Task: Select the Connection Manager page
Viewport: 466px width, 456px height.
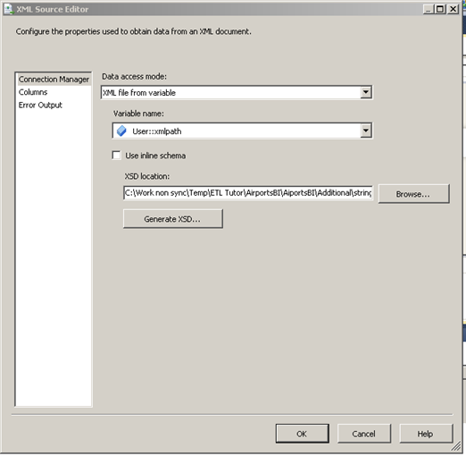Action: tap(54, 80)
